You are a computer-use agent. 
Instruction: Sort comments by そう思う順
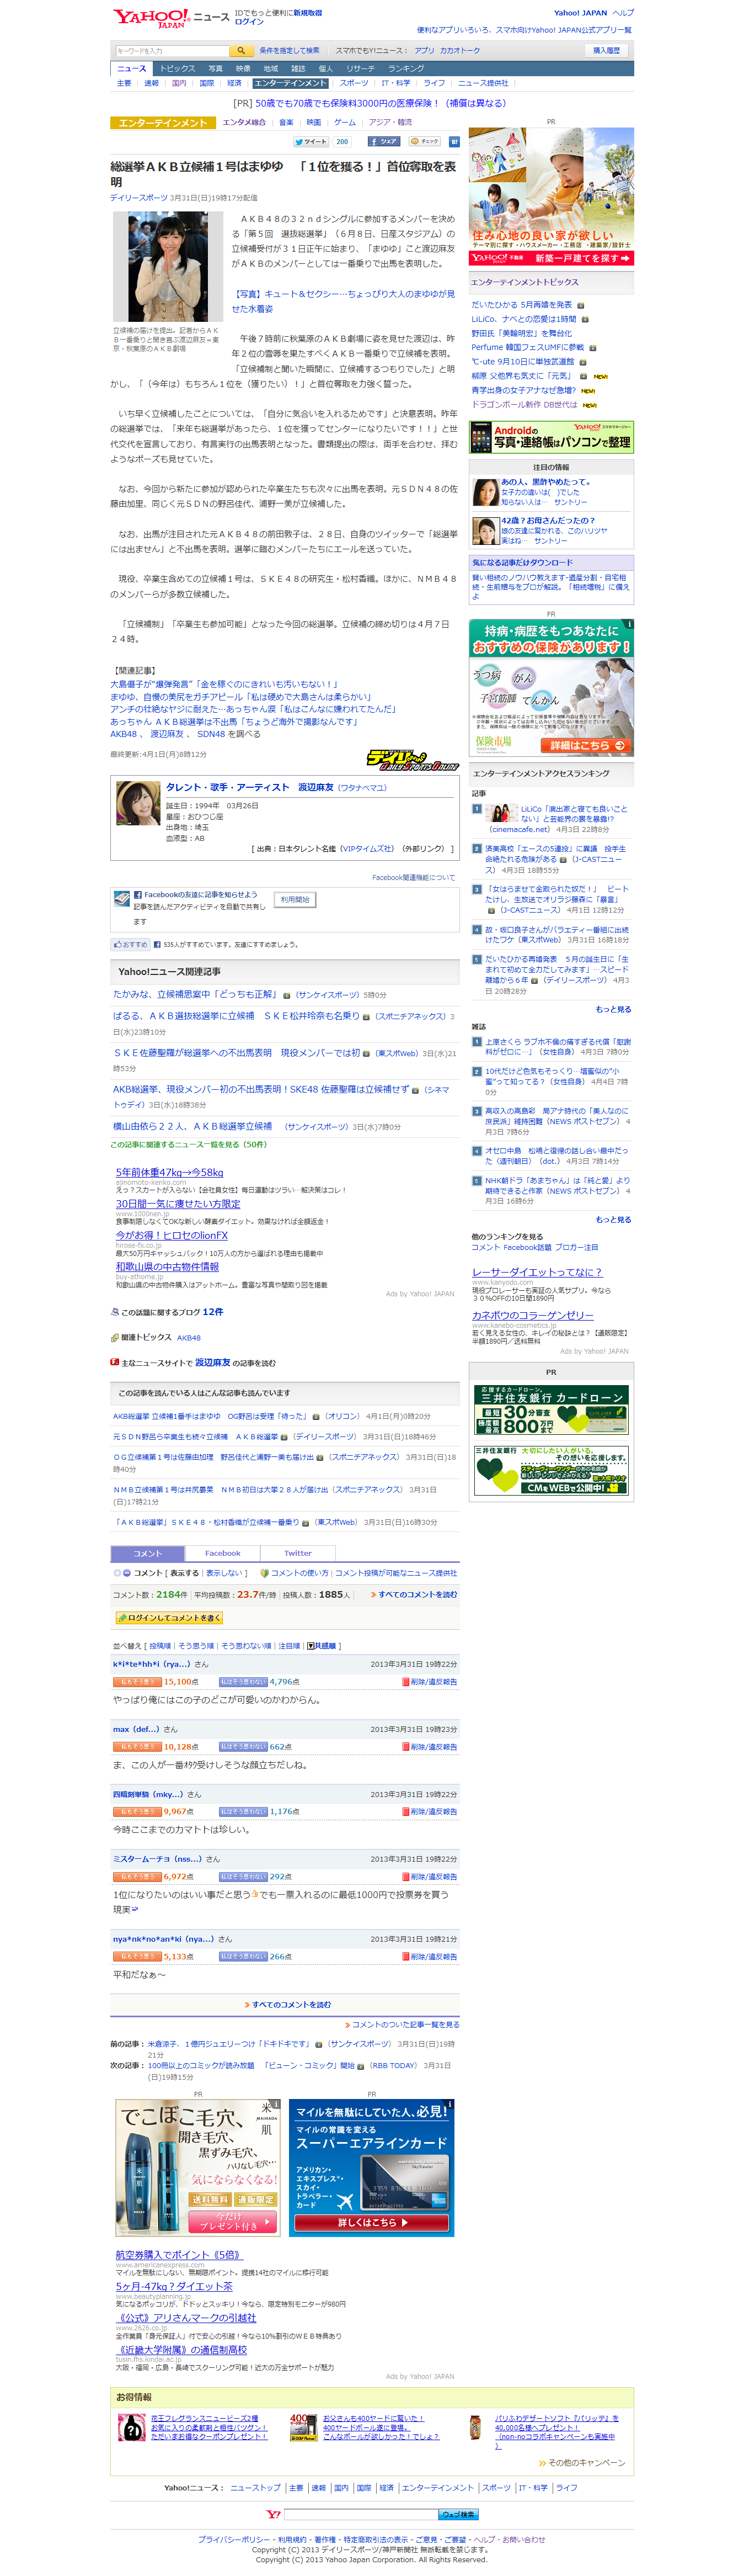pyautogui.click(x=196, y=1645)
